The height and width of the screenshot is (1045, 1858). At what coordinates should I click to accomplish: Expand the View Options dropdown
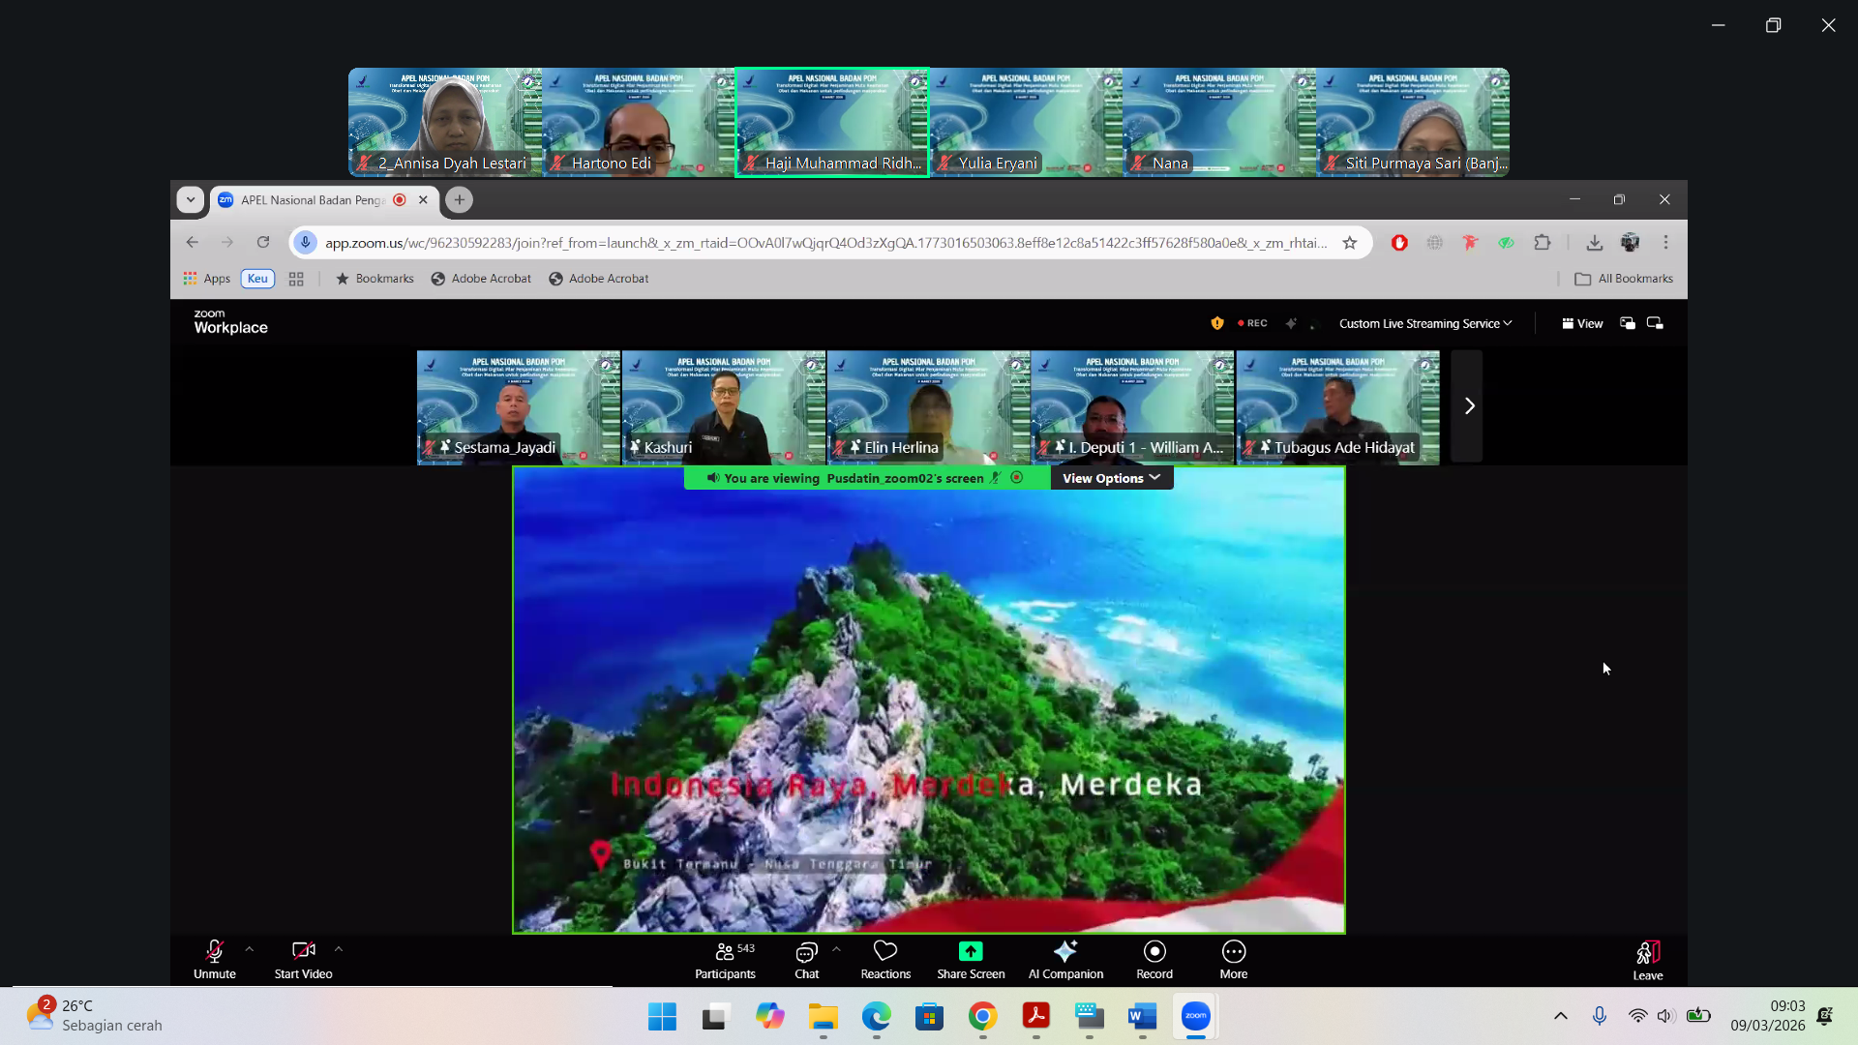coord(1111,478)
